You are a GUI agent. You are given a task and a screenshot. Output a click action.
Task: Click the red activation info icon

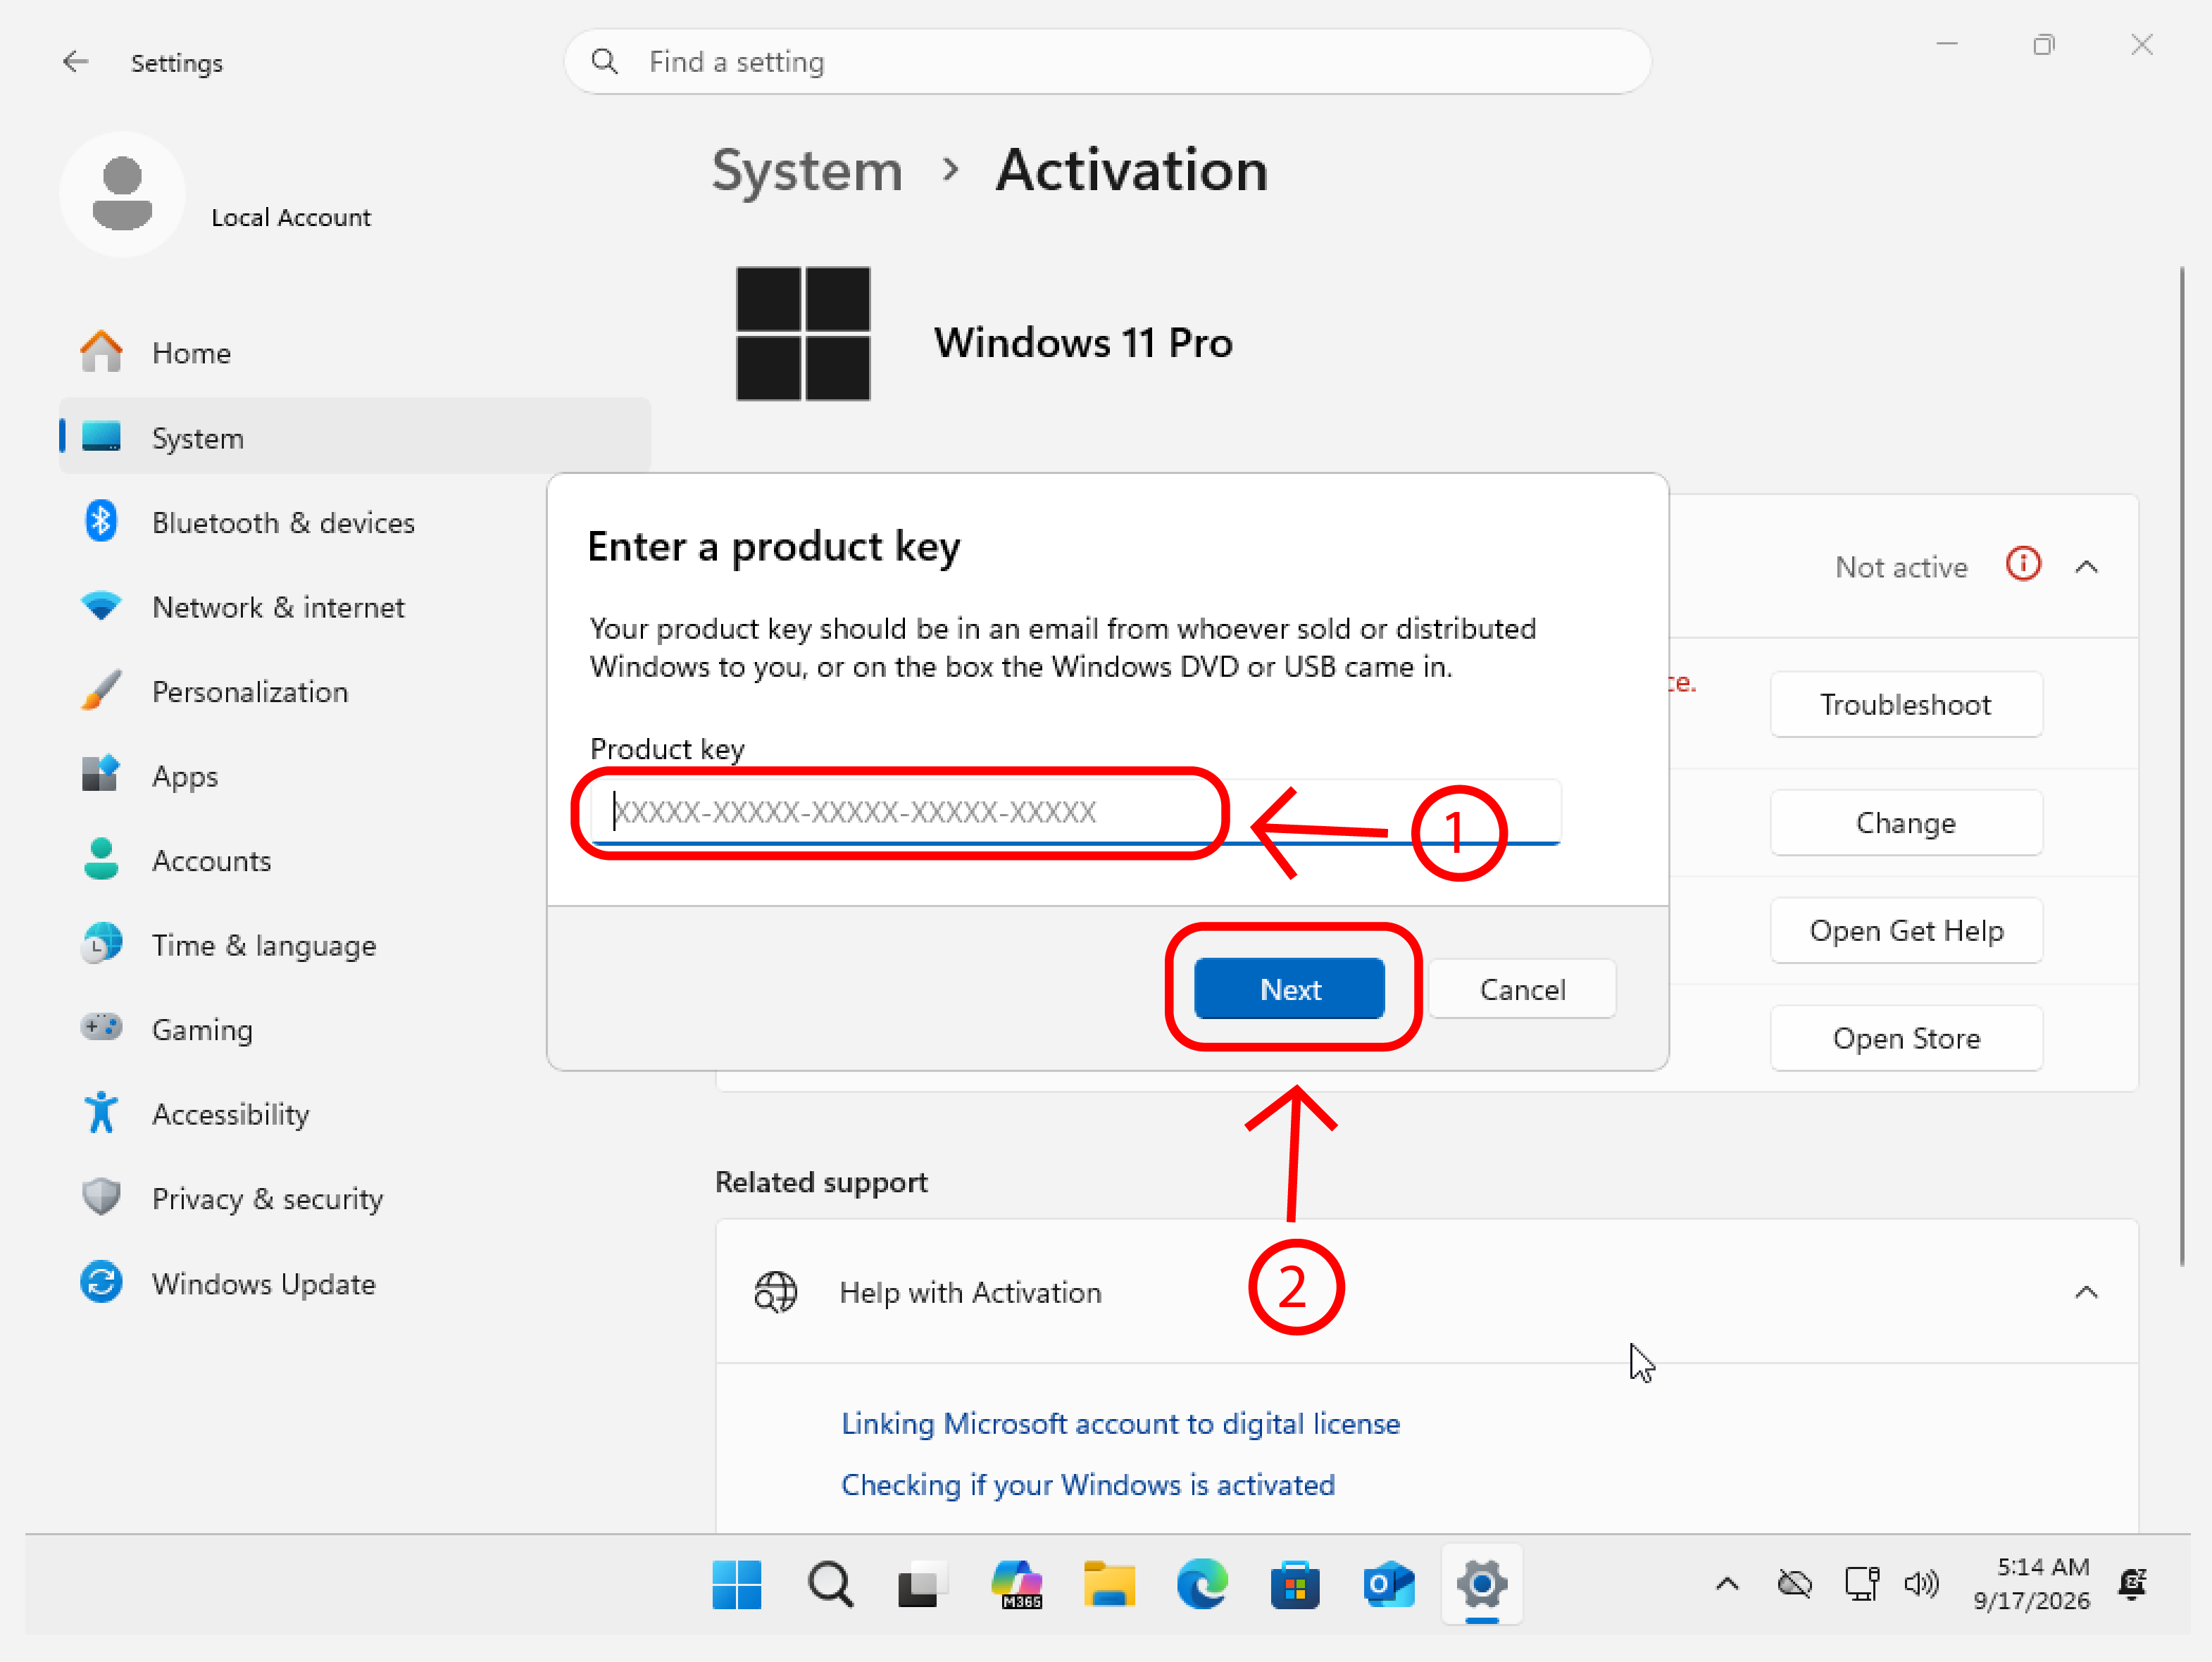(2022, 565)
